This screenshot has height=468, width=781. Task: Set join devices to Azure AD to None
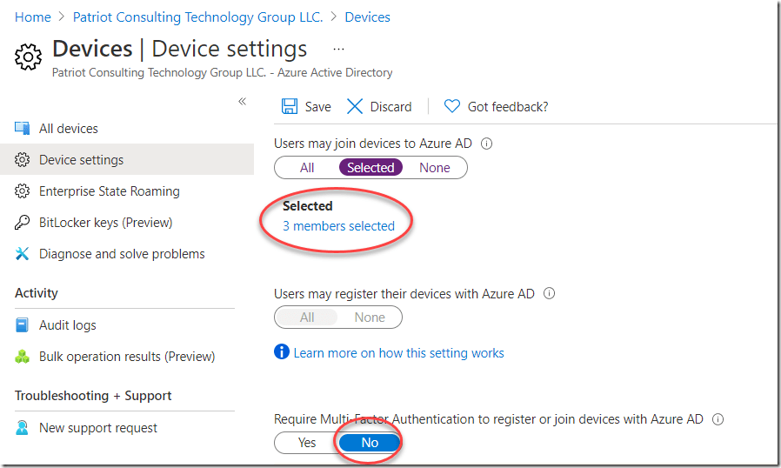pyautogui.click(x=435, y=168)
